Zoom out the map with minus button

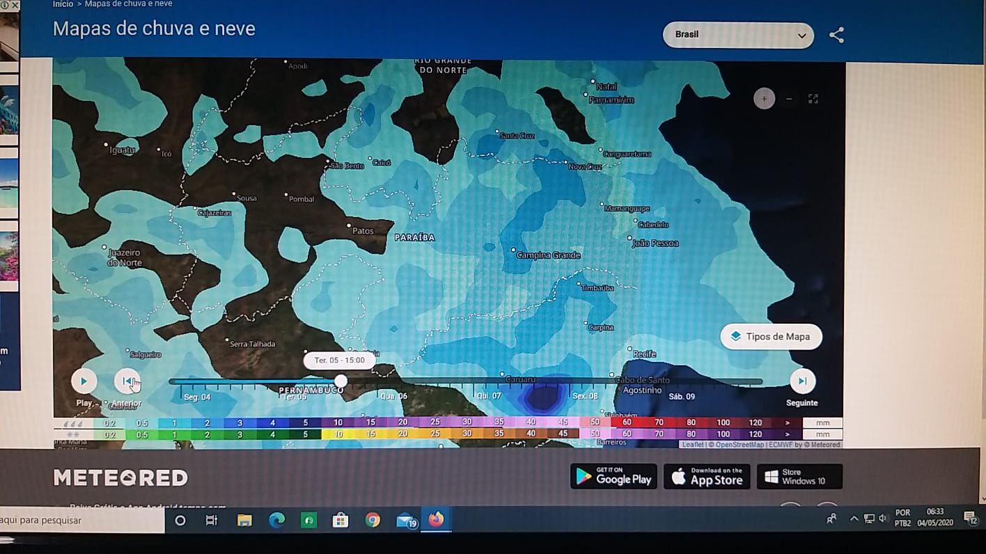point(789,99)
